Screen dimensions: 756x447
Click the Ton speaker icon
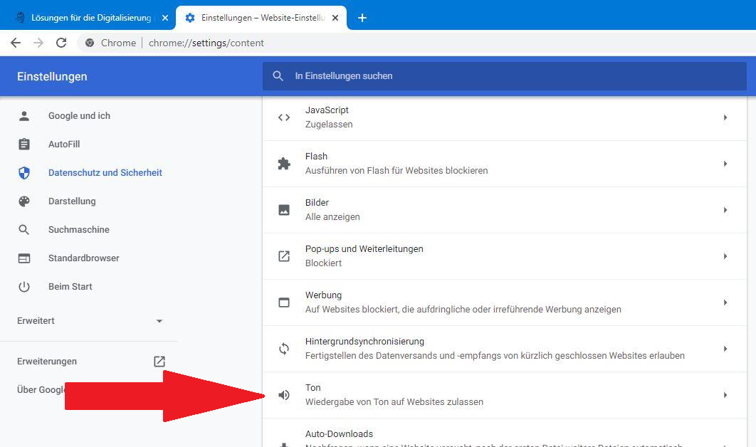pos(284,395)
